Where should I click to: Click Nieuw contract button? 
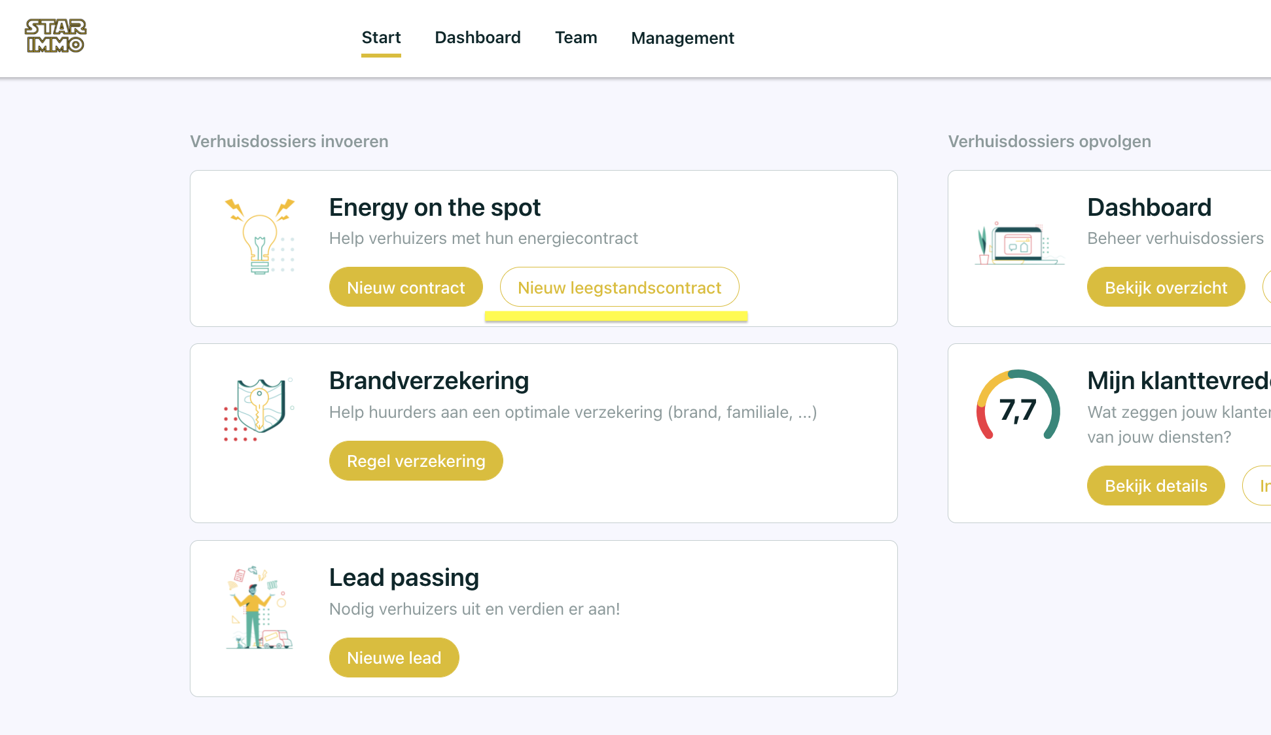coord(406,287)
